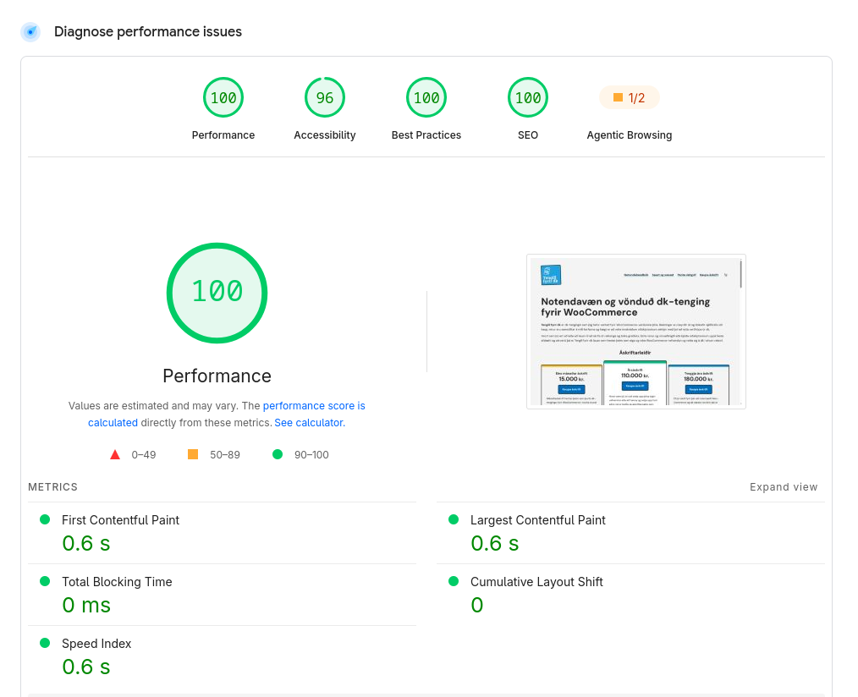Click the Total Blocking Time metric
Image resolution: width=858 pixels, height=697 pixels.
(223, 595)
